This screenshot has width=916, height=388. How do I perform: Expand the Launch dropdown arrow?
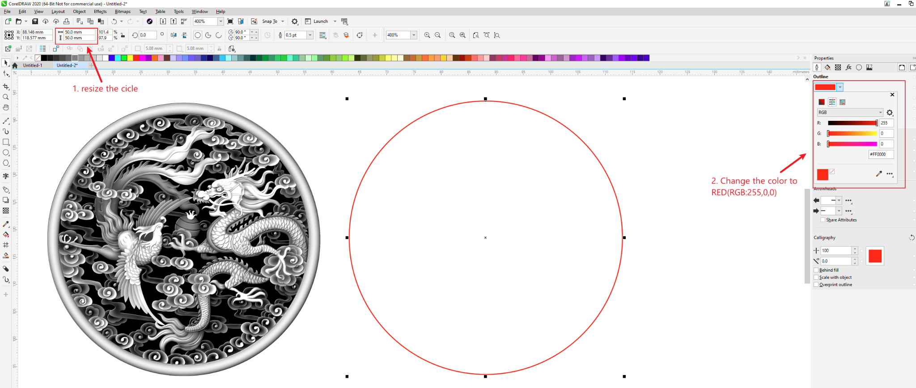click(x=335, y=21)
